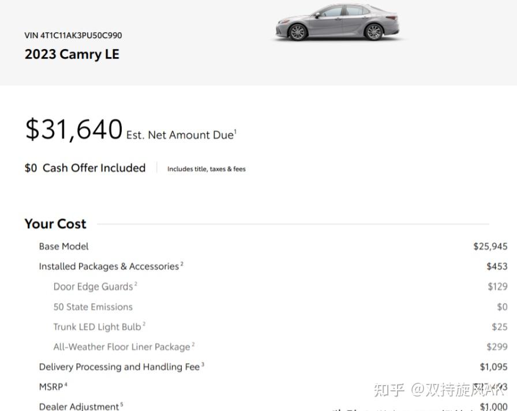
Task: Open footnote 2 on Installed Packages & Accessories
Action: click(x=182, y=263)
